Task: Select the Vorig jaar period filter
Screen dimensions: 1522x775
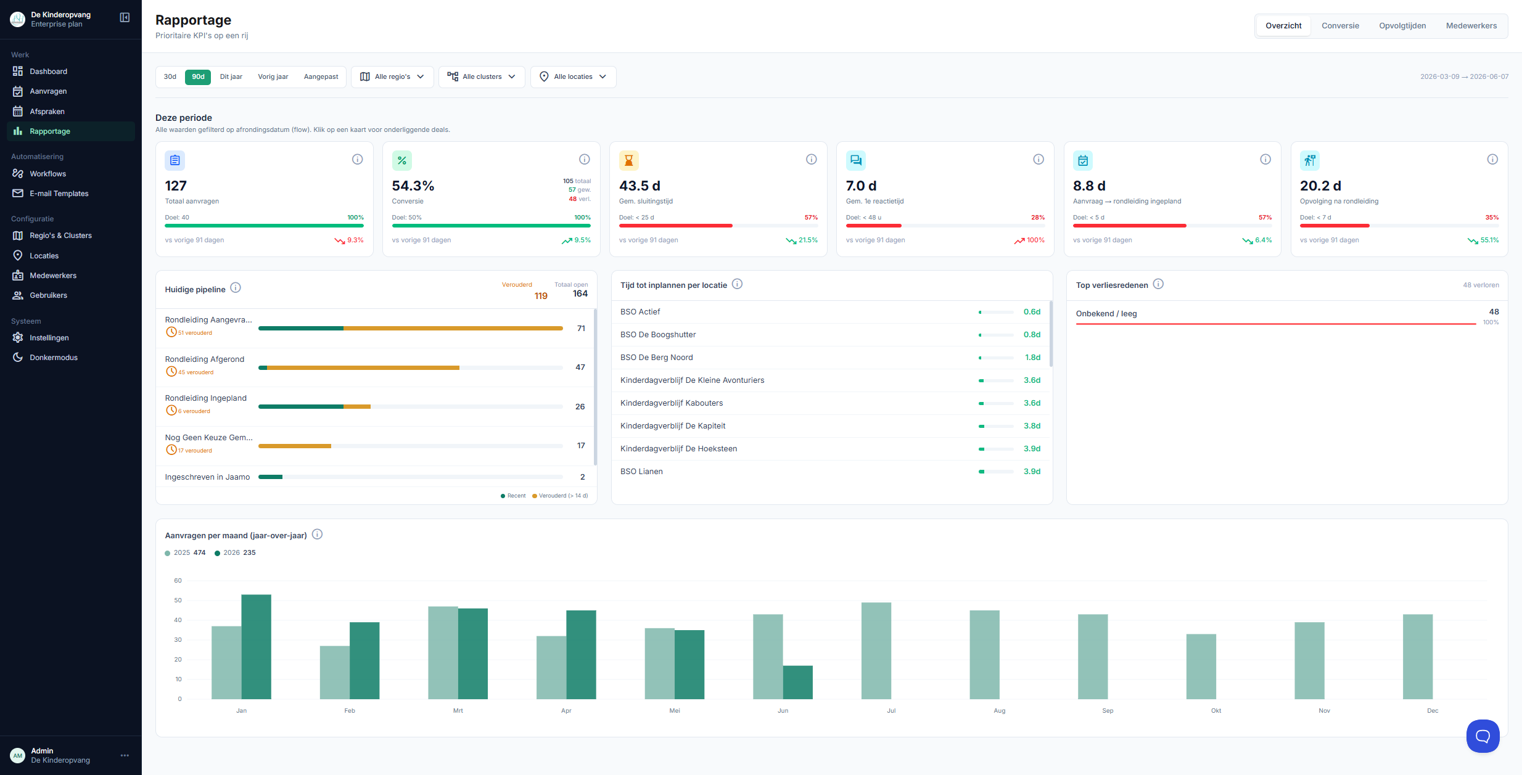Action: point(273,77)
